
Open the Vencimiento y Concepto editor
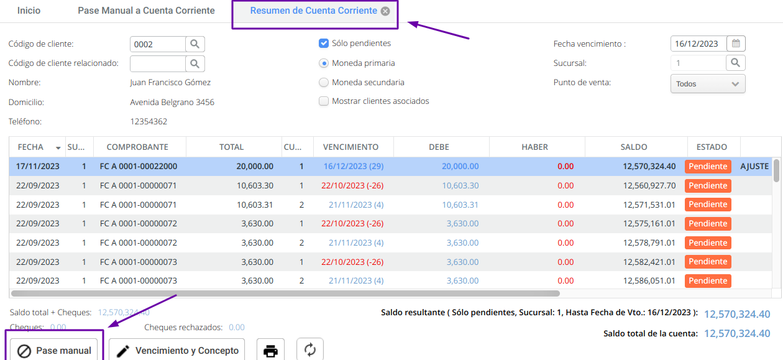pyautogui.click(x=177, y=351)
